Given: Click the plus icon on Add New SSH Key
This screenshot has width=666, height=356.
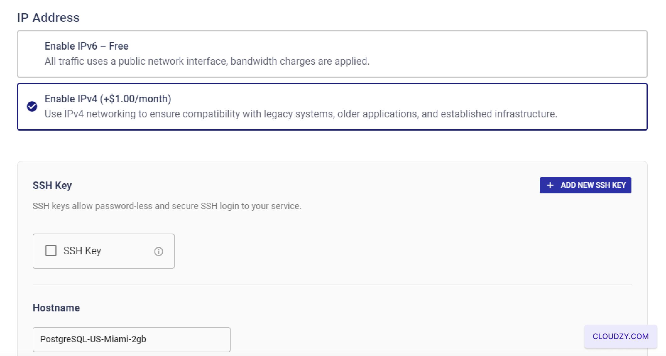Looking at the screenshot, I should (x=550, y=186).
